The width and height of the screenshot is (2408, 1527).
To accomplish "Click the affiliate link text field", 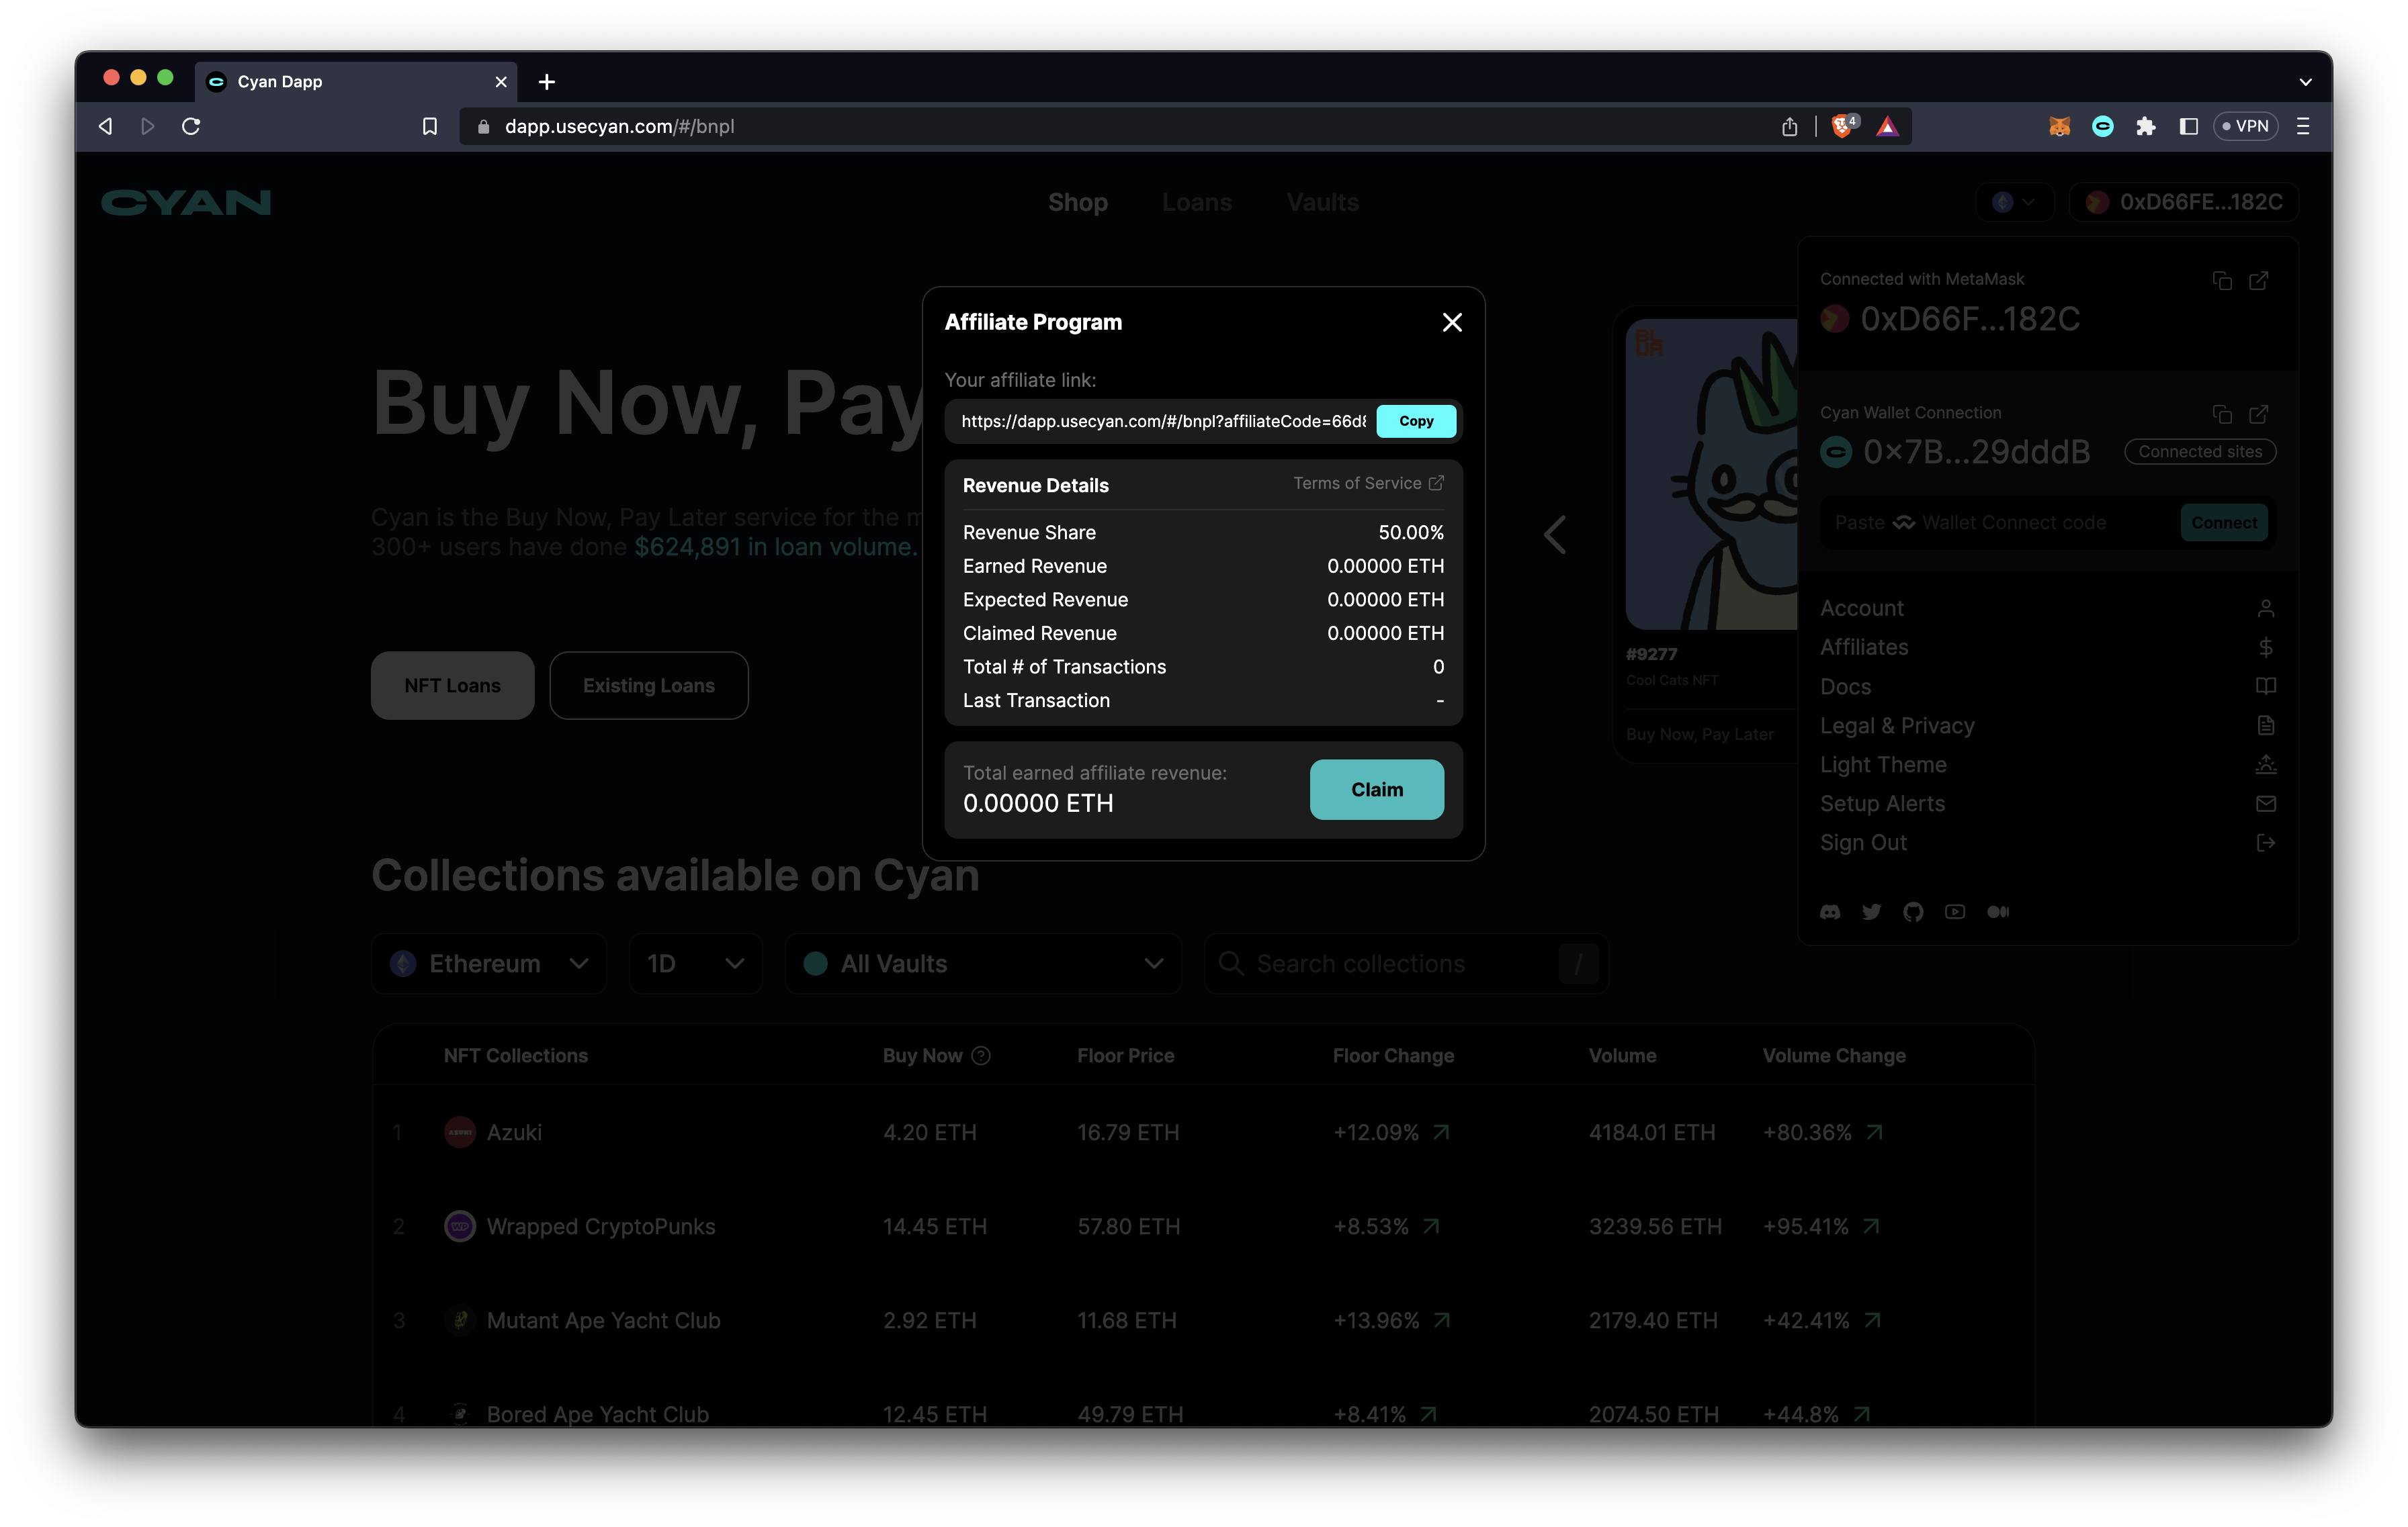I will coord(1162,422).
